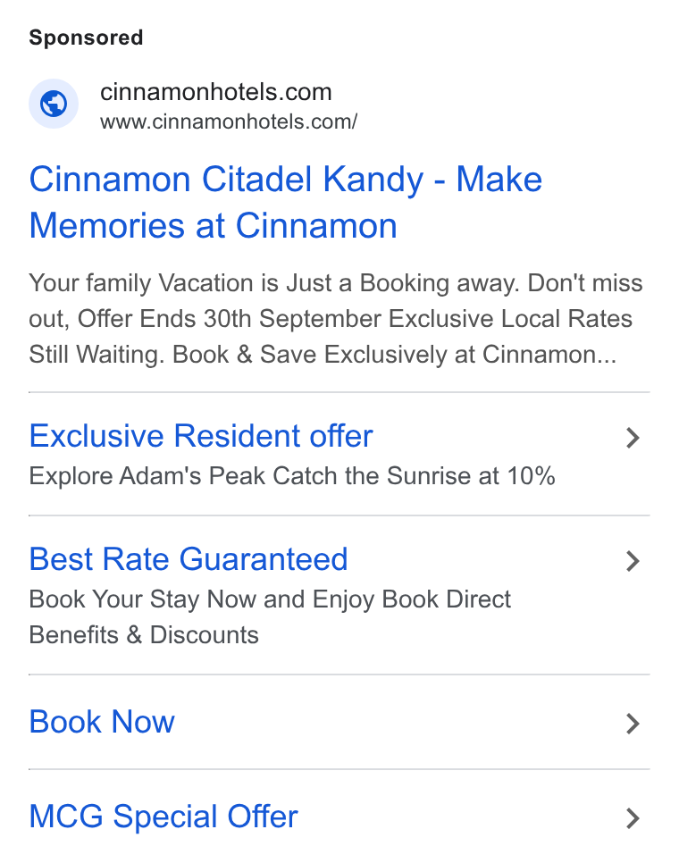This screenshot has height=863, width=679.
Task: Click chevron arrow beside MCG Special Offer
Action: pos(633,818)
